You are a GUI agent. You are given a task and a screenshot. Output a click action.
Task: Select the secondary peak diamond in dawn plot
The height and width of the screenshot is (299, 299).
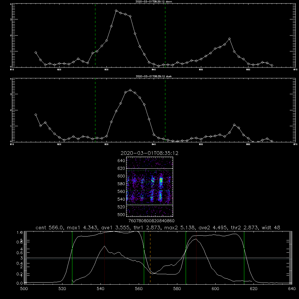point(229,39)
